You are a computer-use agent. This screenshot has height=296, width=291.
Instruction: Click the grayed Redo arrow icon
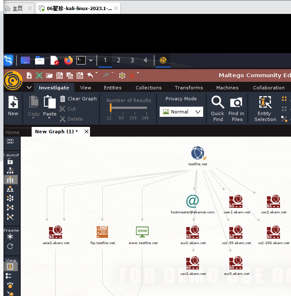pos(106,75)
